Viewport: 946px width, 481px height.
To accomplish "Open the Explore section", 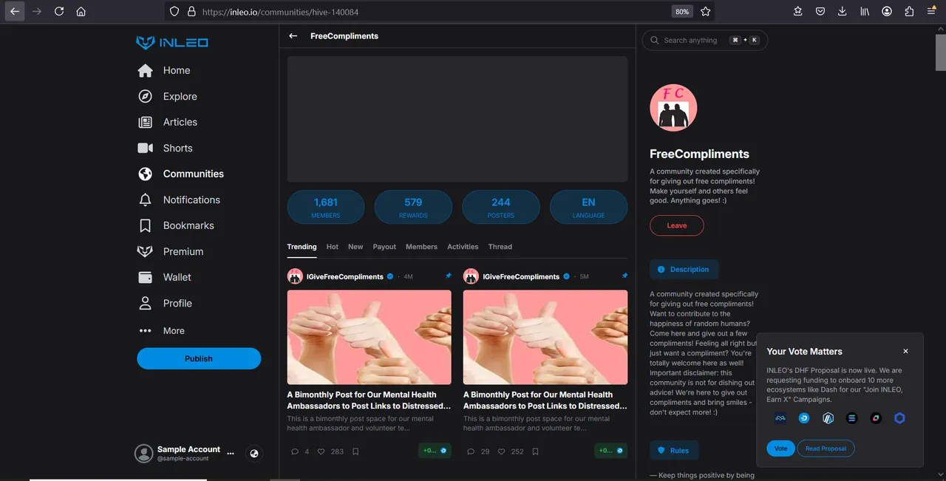I will (168, 96).
